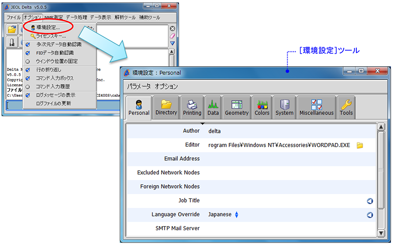Choose ライセンスキー... from the menu
The image size is (393, 245).
[x=51, y=36]
